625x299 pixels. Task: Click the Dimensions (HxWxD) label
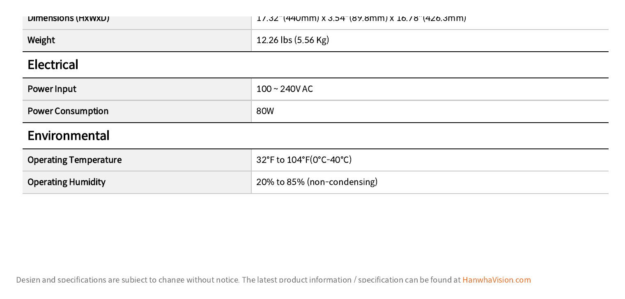click(69, 18)
